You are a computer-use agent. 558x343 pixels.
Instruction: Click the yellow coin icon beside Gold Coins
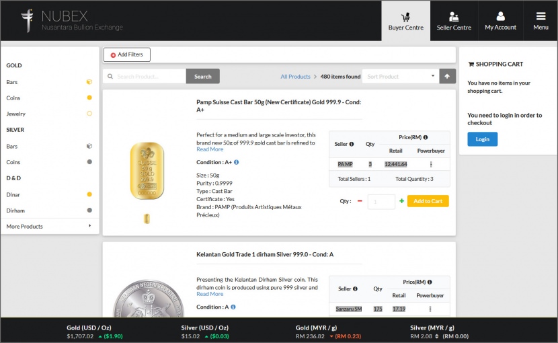89,98
